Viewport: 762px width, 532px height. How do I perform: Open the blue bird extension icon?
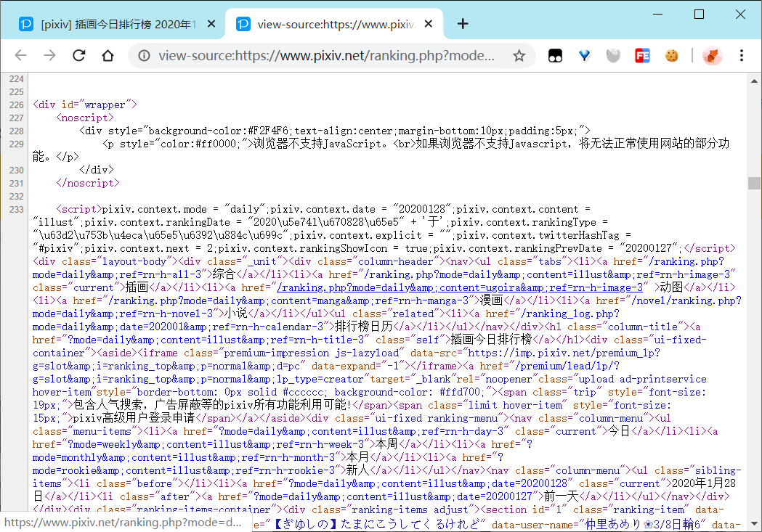click(584, 56)
